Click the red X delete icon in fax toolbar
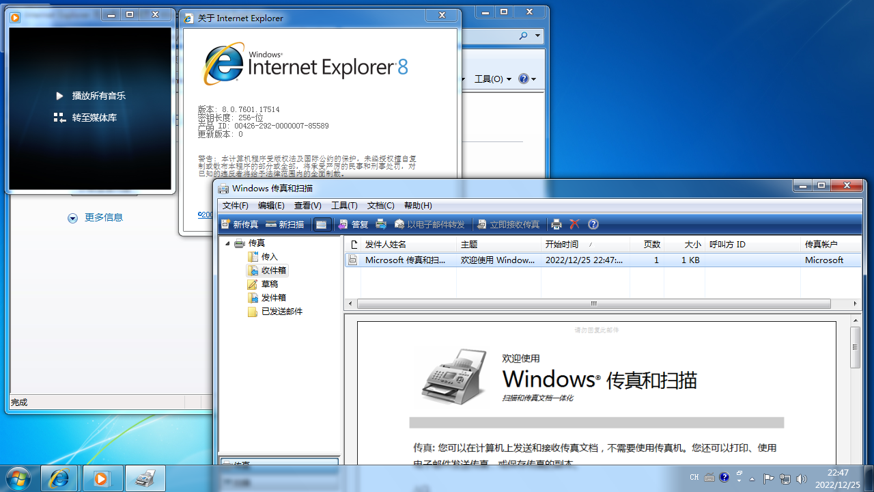This screenshot has width=874, height=492. click(574, 224)
